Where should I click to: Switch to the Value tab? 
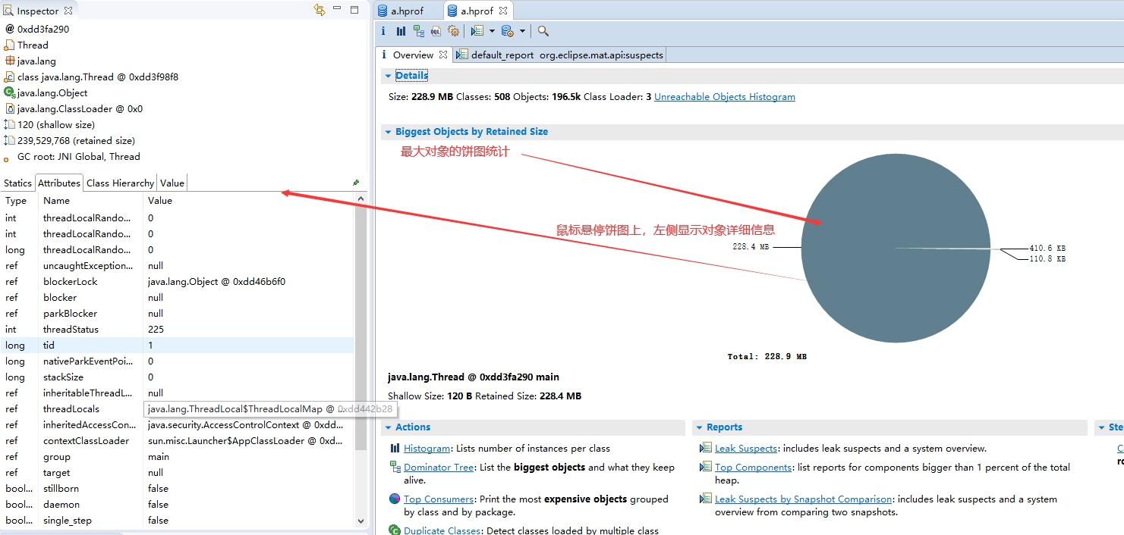pos(172,183)
